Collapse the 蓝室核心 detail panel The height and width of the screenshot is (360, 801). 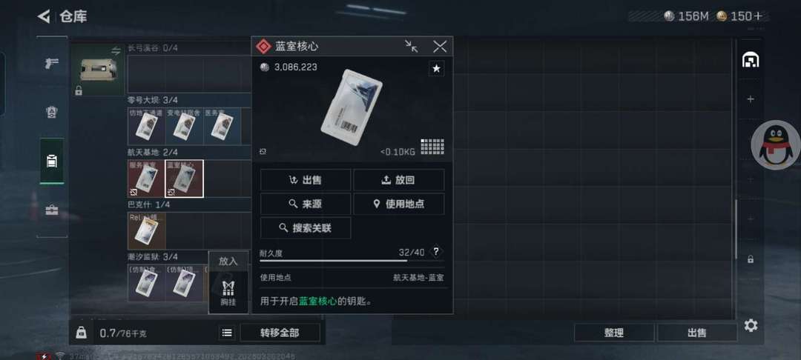(x=411, y=47)
